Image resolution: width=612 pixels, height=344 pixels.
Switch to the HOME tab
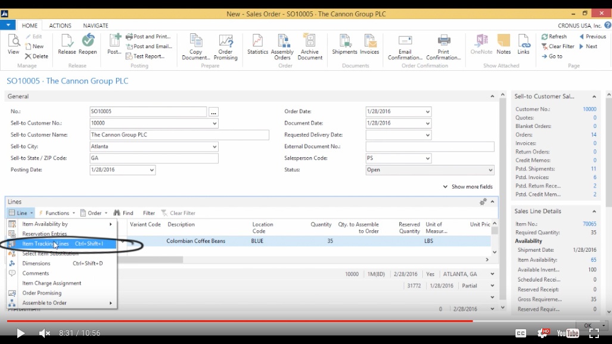coord(30,26)
